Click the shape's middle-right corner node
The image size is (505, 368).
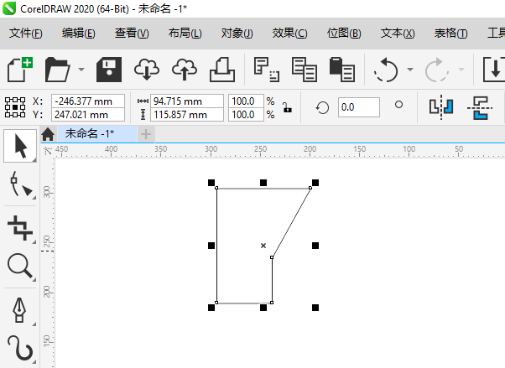[x=272, y=257]
